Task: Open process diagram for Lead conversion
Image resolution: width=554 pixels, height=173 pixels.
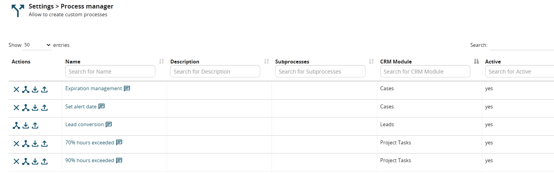Action: click(16, 125)
